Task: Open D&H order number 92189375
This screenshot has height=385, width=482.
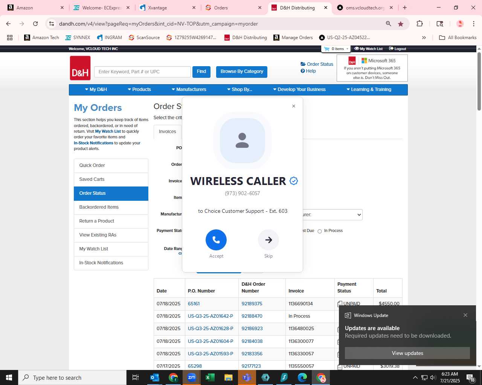Action: tap(252, 304)
